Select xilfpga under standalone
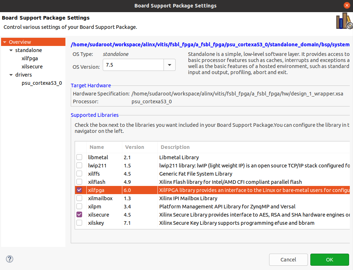This screenshot has height=270, width=353. (x=30, y=58)
